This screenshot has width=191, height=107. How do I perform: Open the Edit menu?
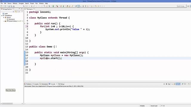pyautogui.click(x=5, y=3)
